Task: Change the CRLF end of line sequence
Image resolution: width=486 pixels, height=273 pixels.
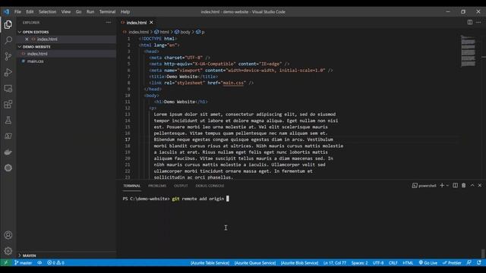Action: pyautogui.click(x=393, y=263)
